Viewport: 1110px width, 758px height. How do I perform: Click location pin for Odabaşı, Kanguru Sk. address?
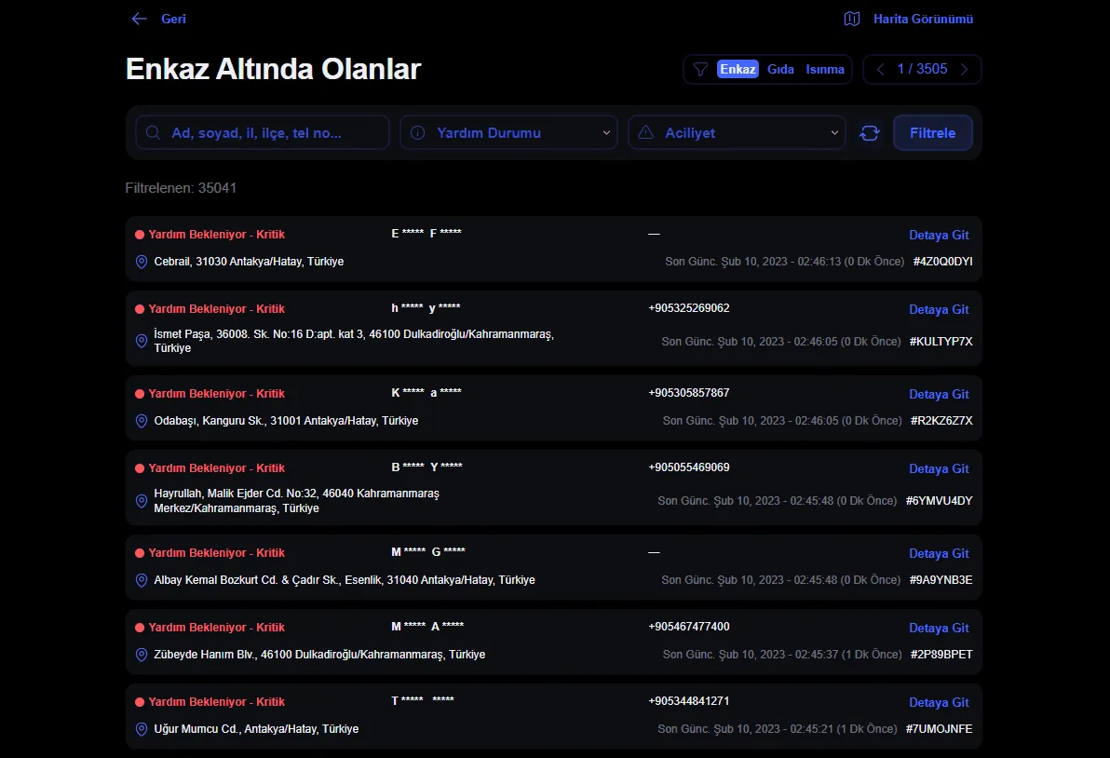click(142, 421)
